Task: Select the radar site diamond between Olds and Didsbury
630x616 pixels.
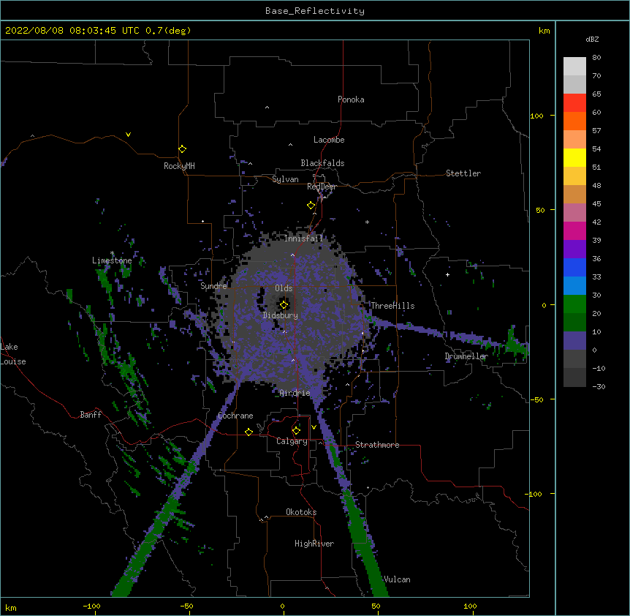Action: point(284,305)
